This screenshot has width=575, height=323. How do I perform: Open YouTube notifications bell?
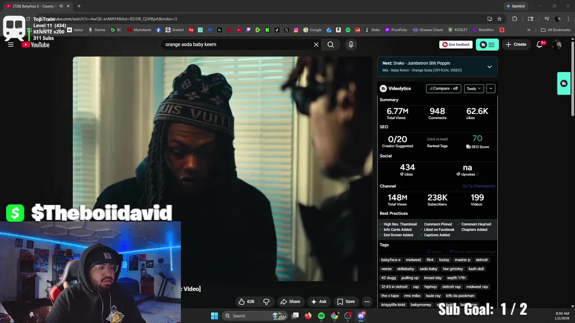click(x=540, y=44)
